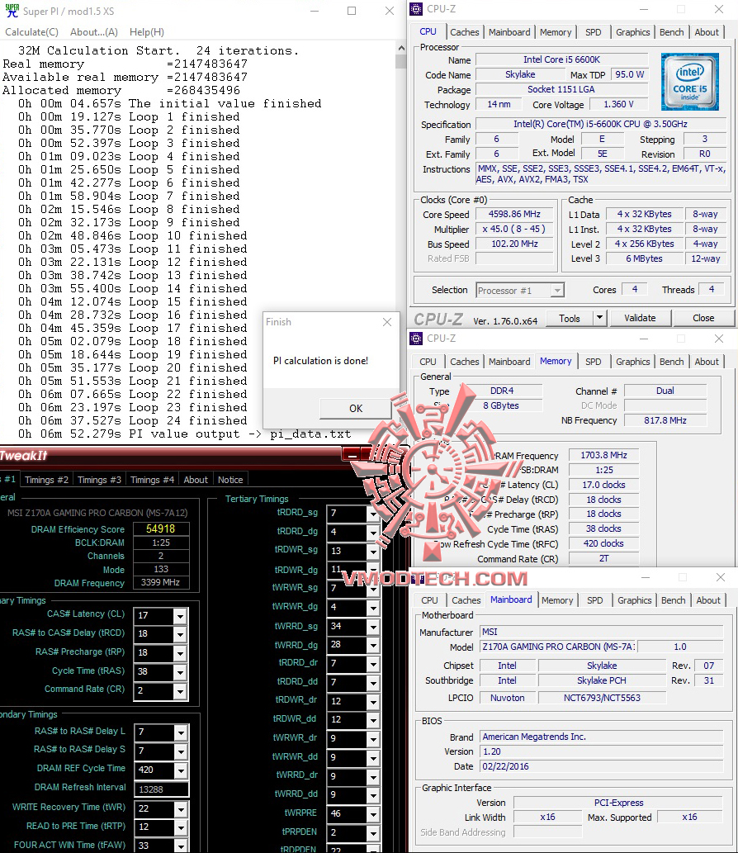
Task: Open the Calculate(C) menu in Super PI
Action: [31, 32]
